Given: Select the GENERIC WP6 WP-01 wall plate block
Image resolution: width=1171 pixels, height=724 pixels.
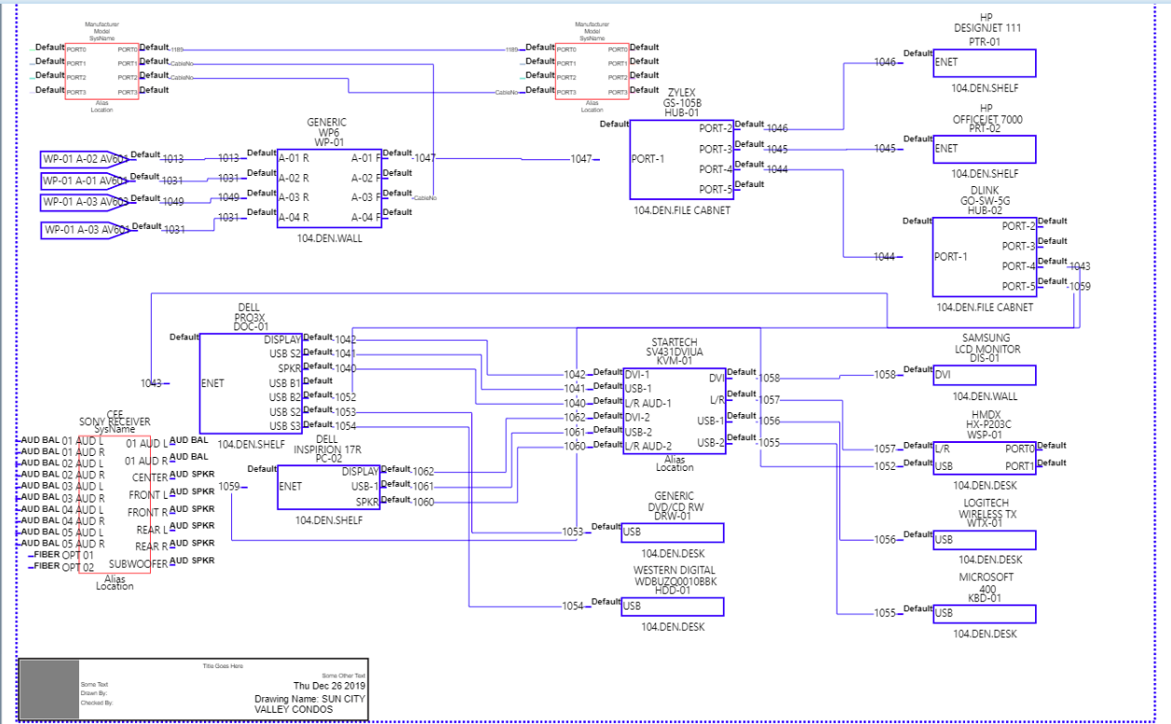Looking at the screenshot, I should 330,188.
